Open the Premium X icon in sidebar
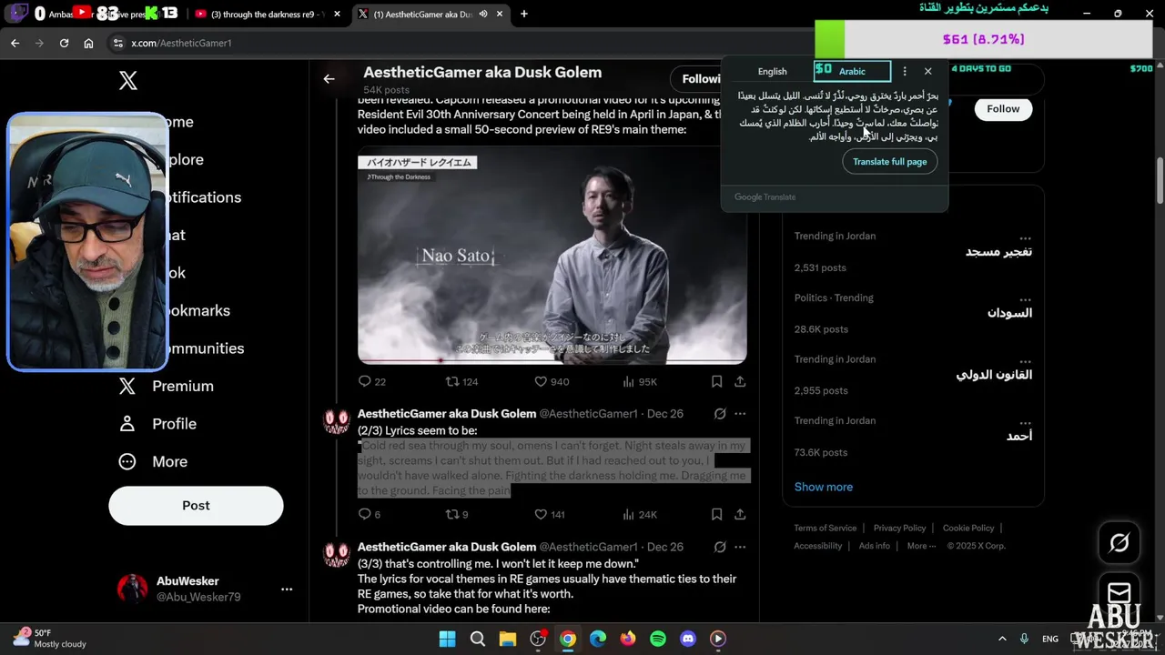1165x655 pixels. pyautogui.click(x=127, y=386)
